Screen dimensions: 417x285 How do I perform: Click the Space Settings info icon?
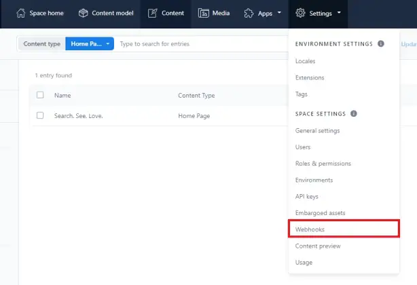point(353,114)
